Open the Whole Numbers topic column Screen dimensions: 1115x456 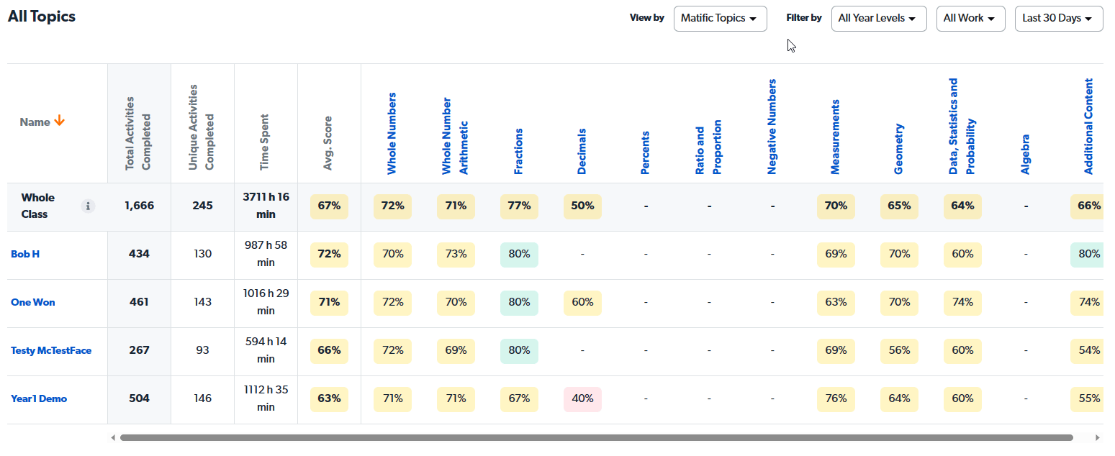392,133
